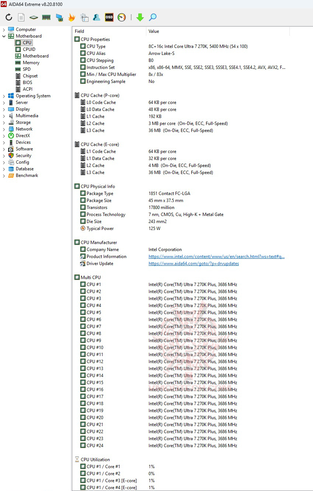The image size is (313, 491).
Task: Expand the Display tree node
Action: (4, 109)
